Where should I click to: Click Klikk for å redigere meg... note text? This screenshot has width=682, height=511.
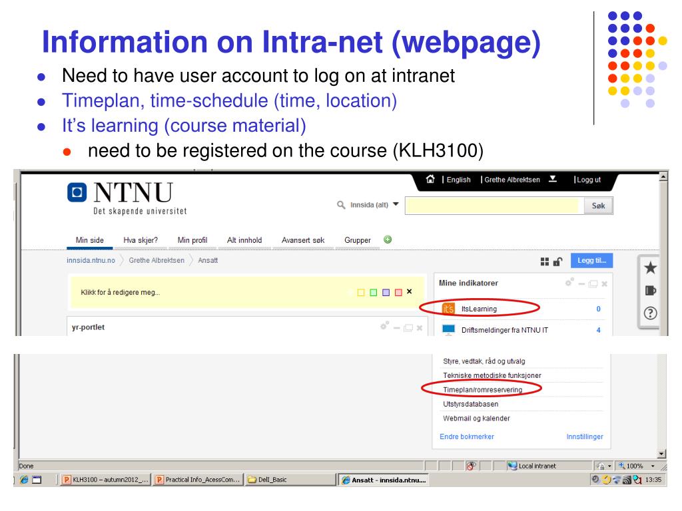(121, 293)
